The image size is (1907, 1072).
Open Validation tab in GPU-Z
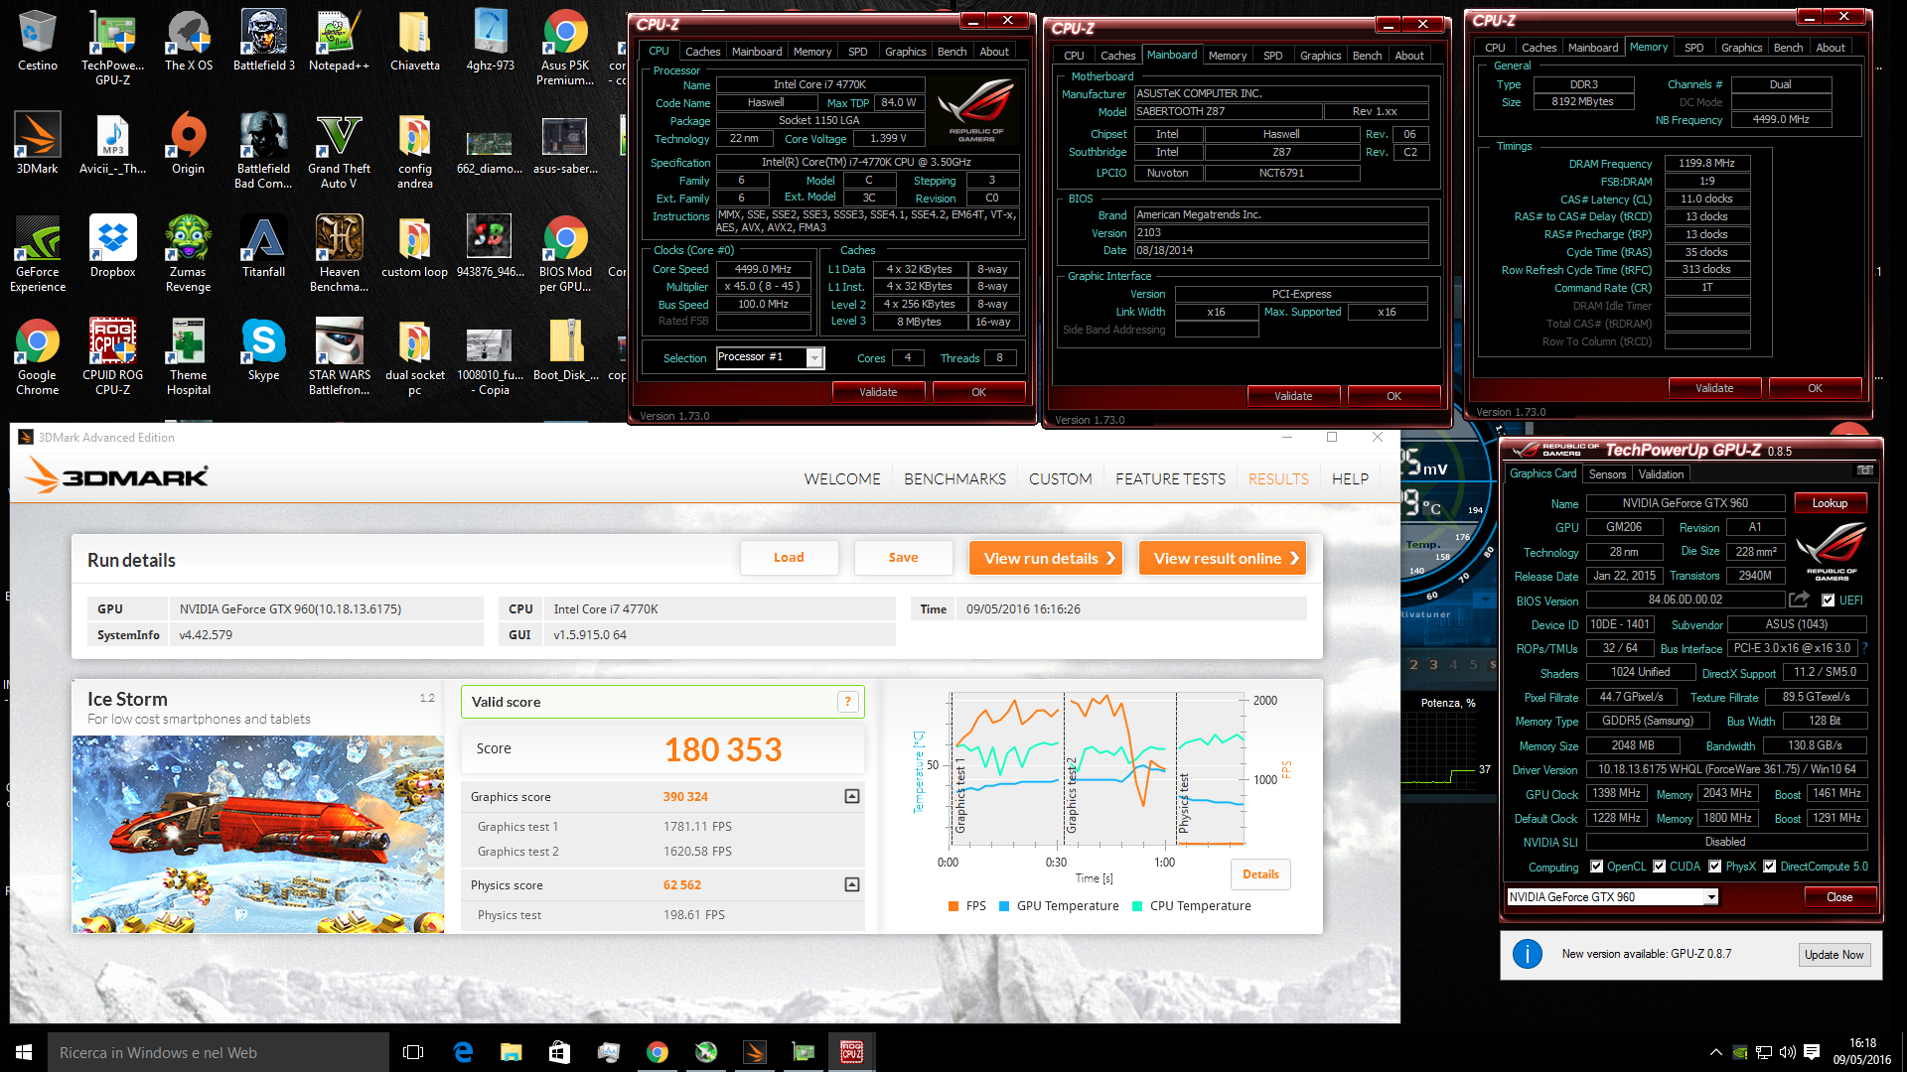[1661, 474]
